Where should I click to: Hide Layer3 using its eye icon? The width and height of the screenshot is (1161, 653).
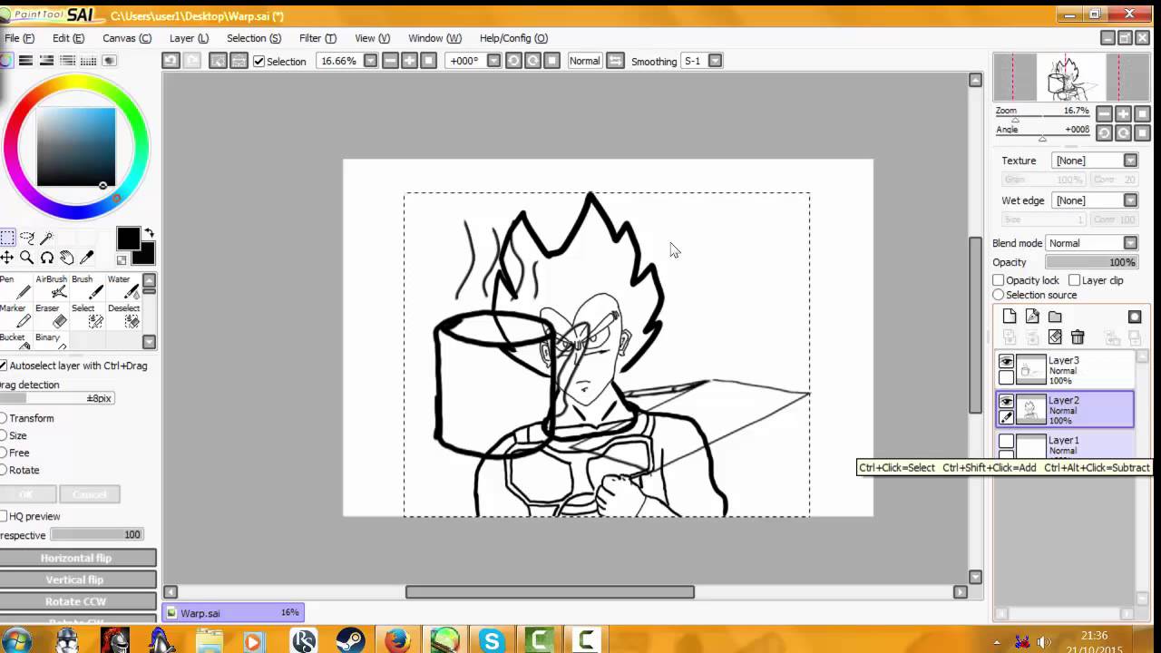click(x=1006, y=362)
